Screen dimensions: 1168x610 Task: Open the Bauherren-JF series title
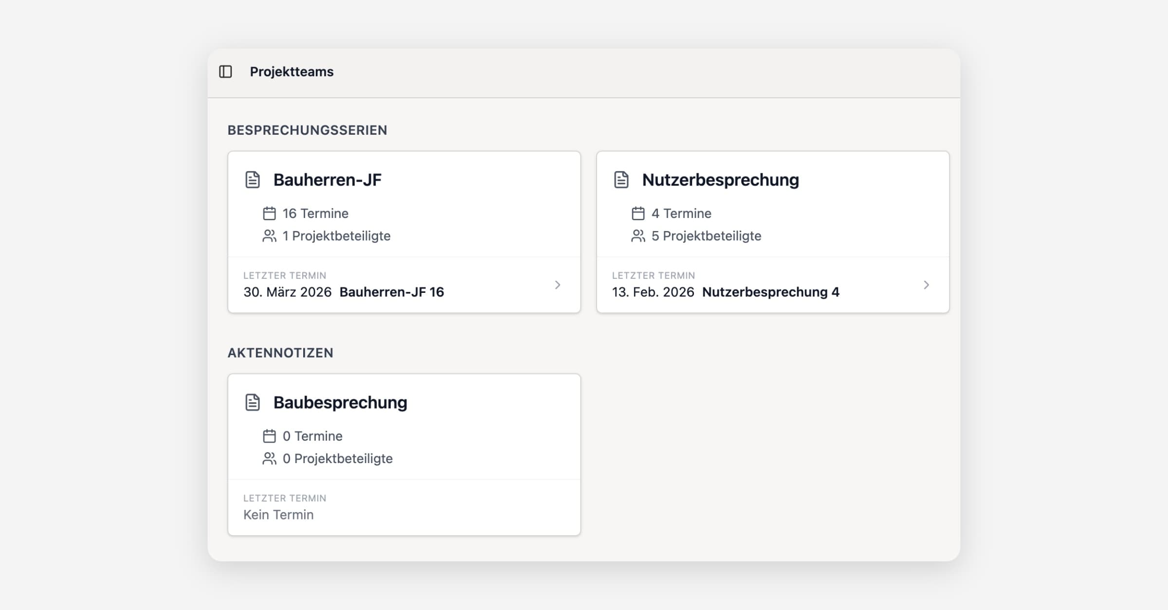pos(327,179)
